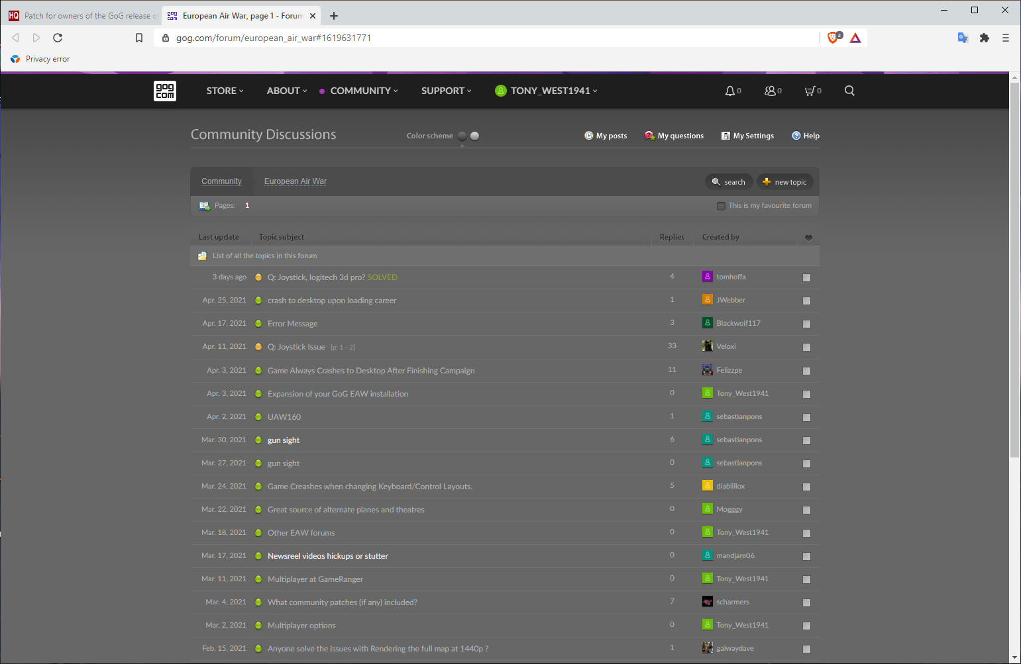Click Community breadcrumb link
Viewport: 1021px width, 664px height.
(x=221, y=181)
